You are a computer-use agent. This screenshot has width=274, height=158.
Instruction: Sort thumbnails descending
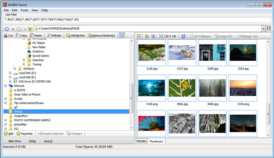point(153,36)
